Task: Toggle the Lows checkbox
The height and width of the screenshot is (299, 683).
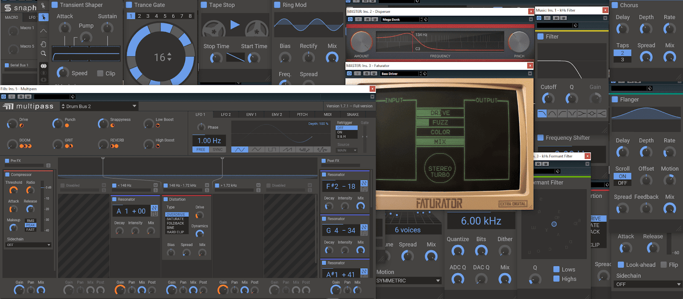Action: point(556,269)
